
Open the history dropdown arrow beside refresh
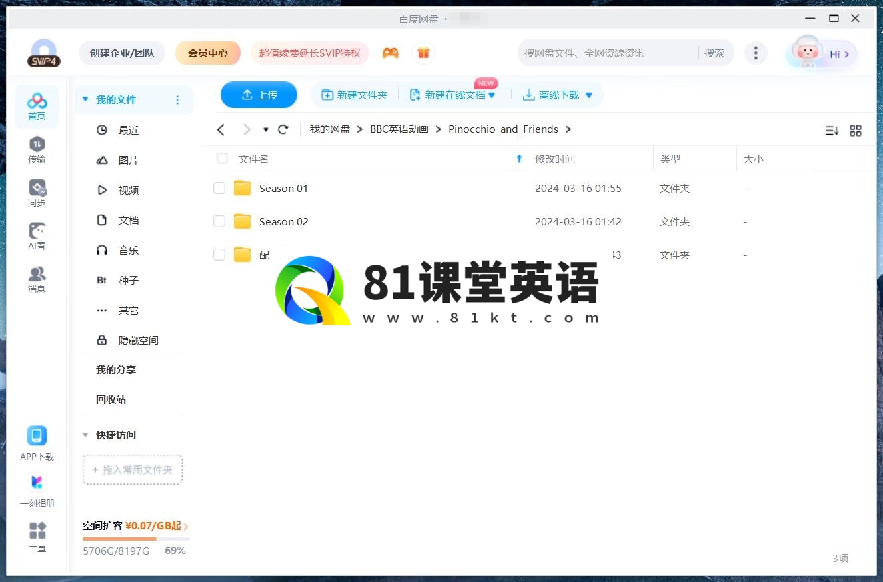[x=266, y=129]
